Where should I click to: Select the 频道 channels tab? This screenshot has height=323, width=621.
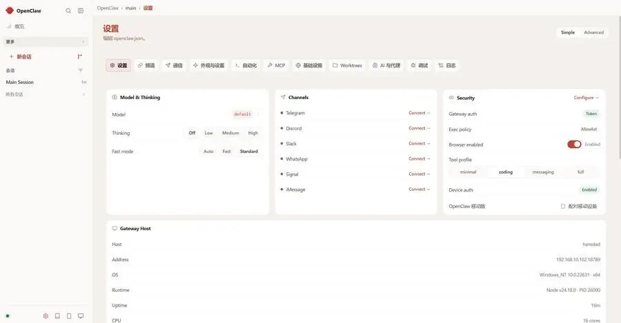[x=146, y=65]
